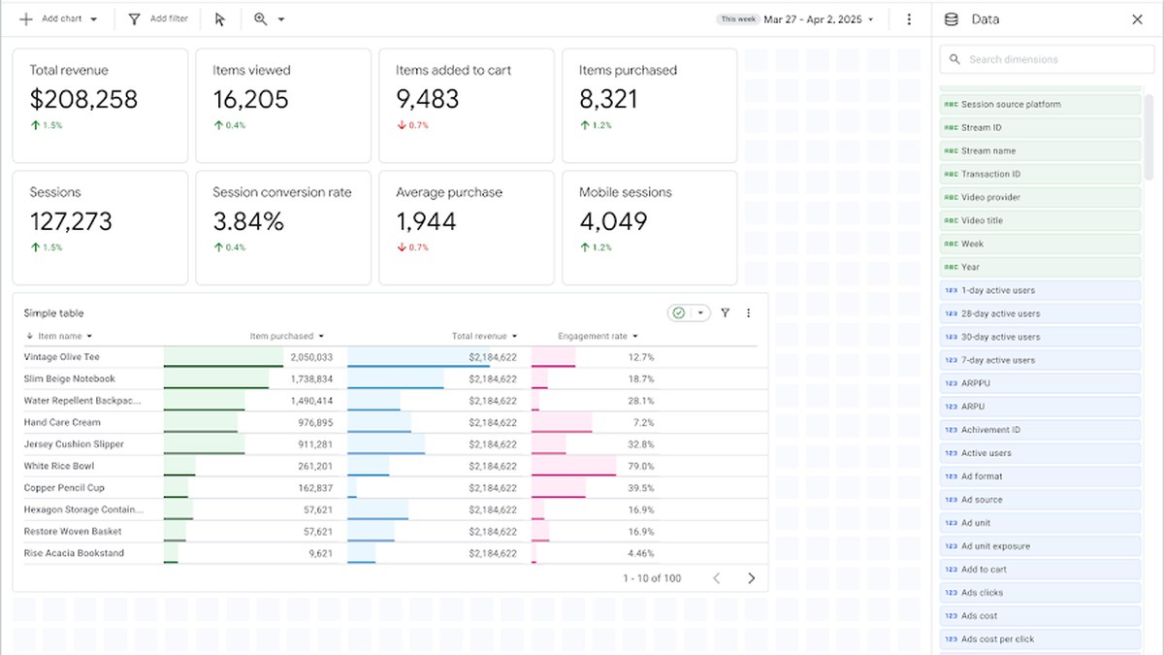Select the Ad unit exposure metric
This screenshot has width=1164, height=655.
click(1041, 546)
